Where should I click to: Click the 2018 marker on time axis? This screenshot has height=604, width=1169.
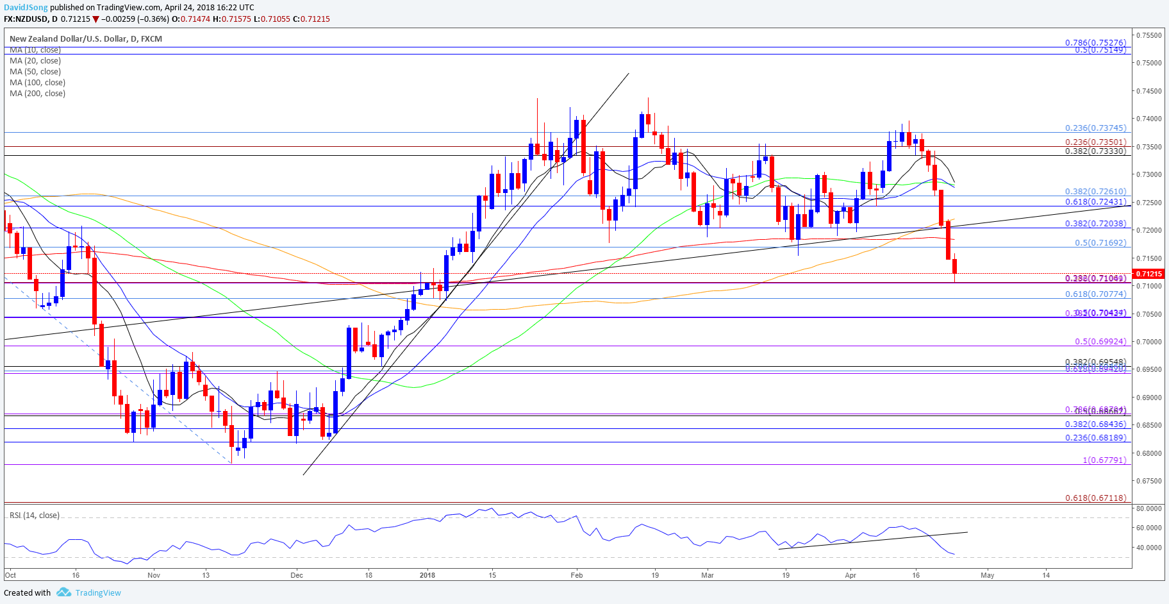point(427,575)
